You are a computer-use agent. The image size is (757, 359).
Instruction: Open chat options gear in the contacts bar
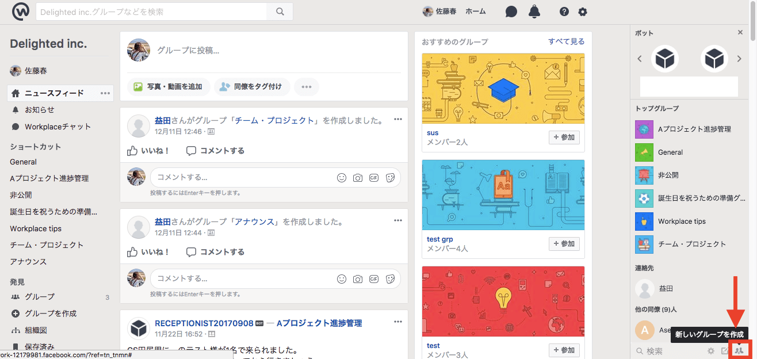(711, 350)
